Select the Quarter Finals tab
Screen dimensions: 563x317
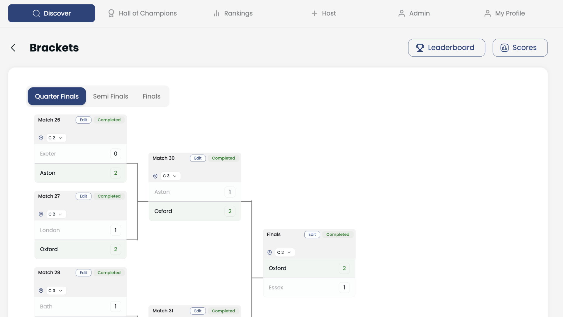57,96
